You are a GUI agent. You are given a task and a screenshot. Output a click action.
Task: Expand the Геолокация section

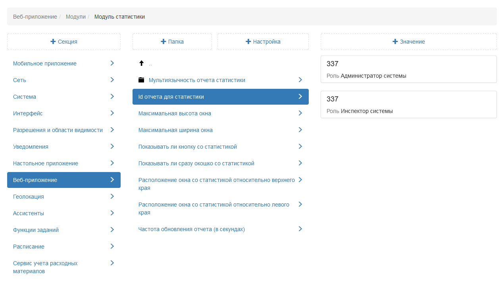pyautogui.click(x=112, y=197)
